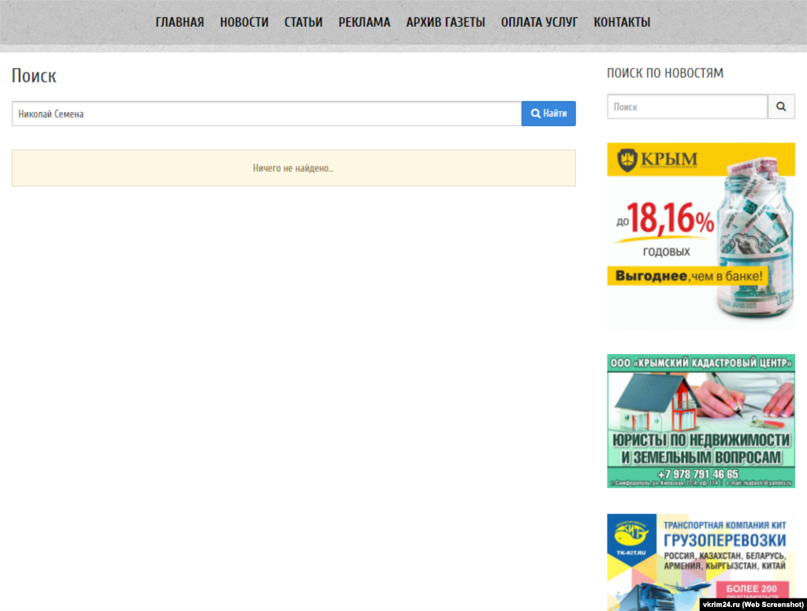Navigate to ОПЛАТА УСЛУГ

point(539,22)
